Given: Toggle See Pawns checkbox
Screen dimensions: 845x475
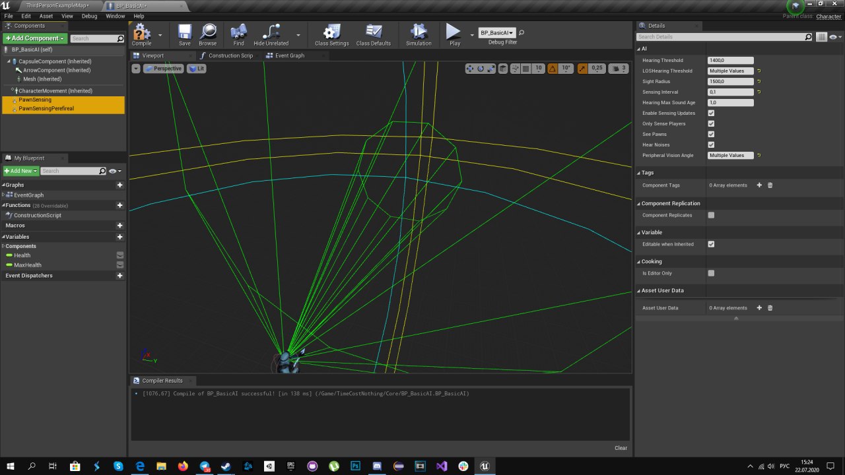Looking at the screenshot, I should click(711, 134).
